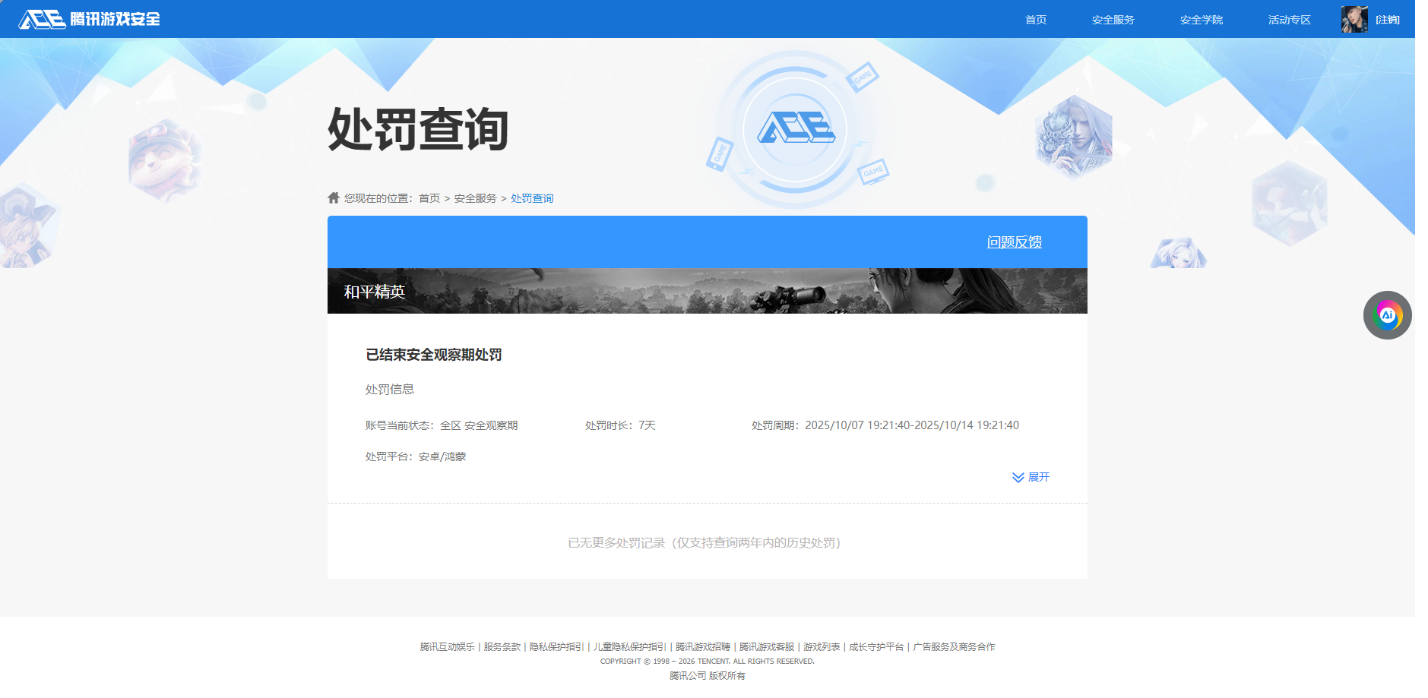Open 隐私保护指引 footer link
This screenshot has width=1428, height=698.
(x=557, y=647)
